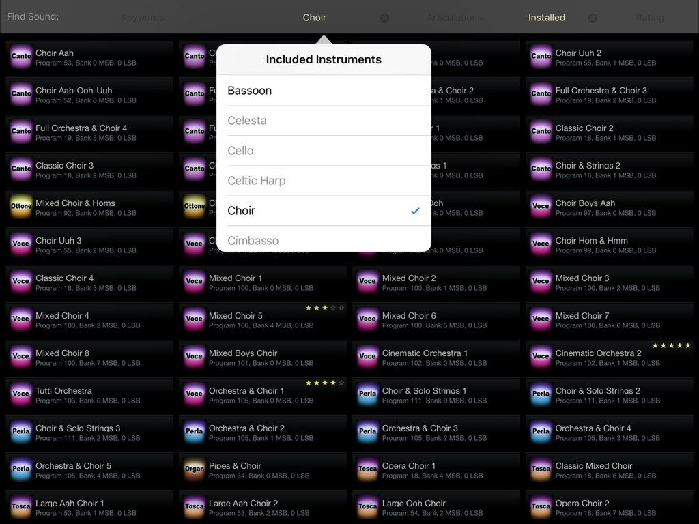Tap the Organ icon beside Pipes & Choir
The image size is (699, 524).
(x=195, y=469)
